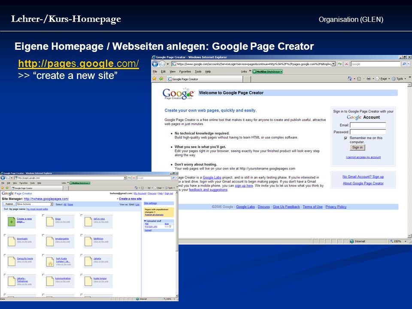Click the Password input field
412x309 pixels.
click(368, 132)
